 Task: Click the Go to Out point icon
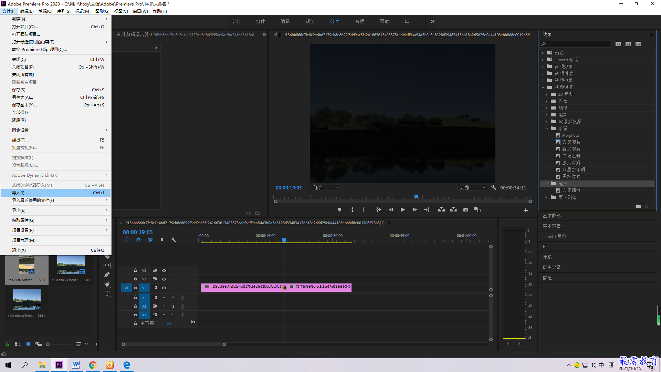point(427,210)
